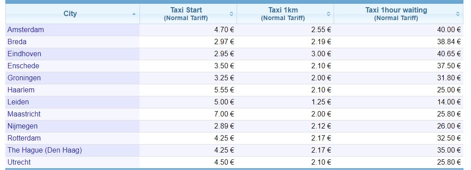Image resolution: width=471 pixels, height=170 pixels.
Task: Sort by Taxi 1km (Normal Tariff) header
Action: (x=283, y=14)
